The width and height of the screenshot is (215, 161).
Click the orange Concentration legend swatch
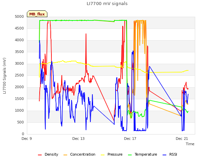coord(66,155)
